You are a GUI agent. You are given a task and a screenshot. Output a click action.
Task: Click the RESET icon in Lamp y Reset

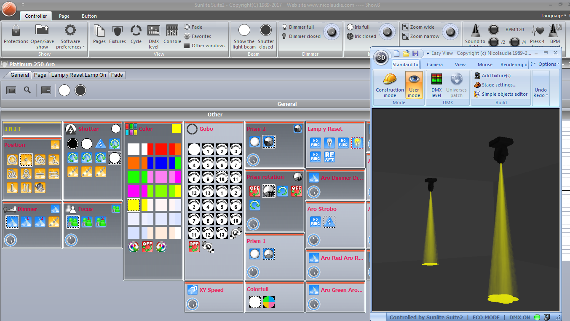329,157
